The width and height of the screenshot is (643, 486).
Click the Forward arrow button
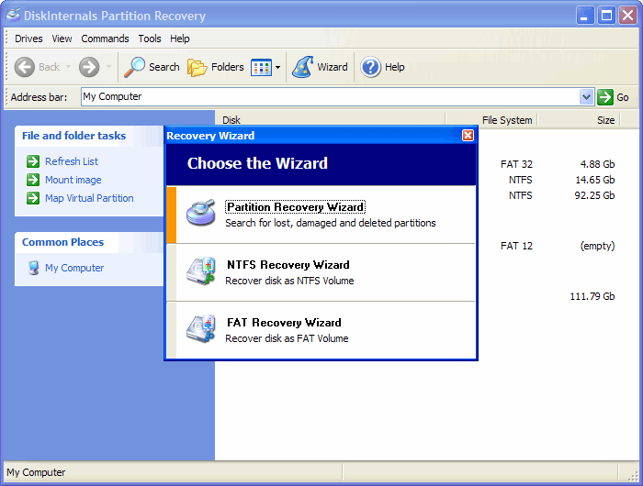[x=89, y=67]
